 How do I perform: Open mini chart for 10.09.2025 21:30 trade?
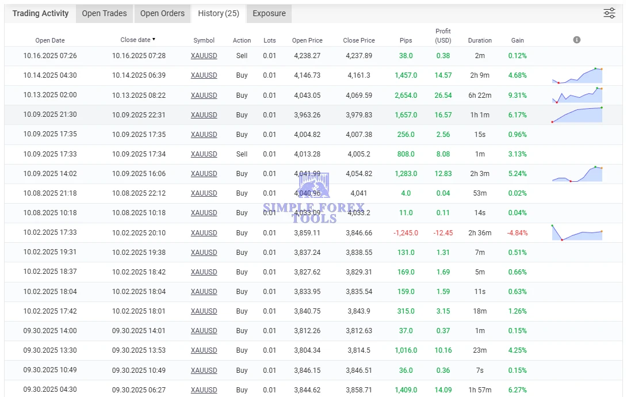click(x=577, y=115)
